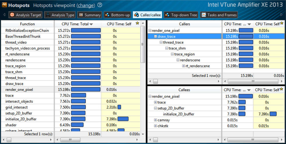Click Function data horizontal scrollbar thumb
Screen dimensions: 286x144
tap(70, 140)
